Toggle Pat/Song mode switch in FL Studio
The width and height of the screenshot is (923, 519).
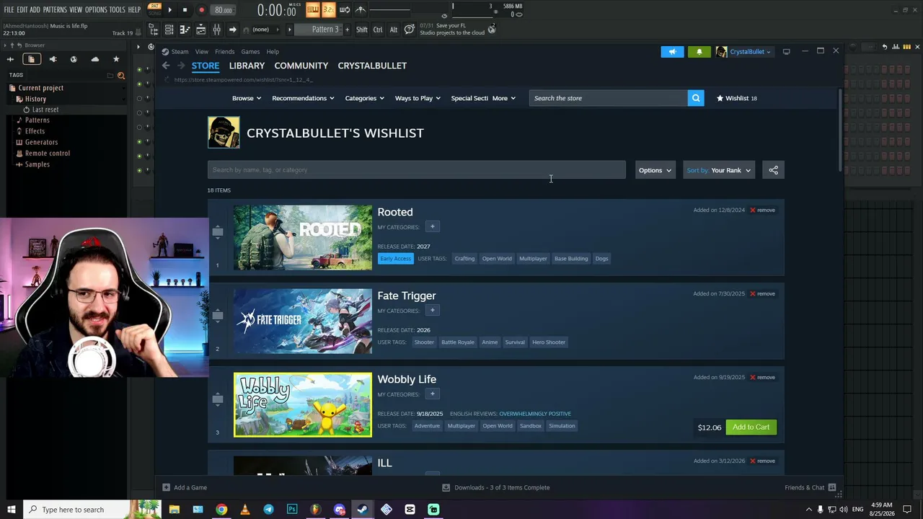click(x=154, y=9)
